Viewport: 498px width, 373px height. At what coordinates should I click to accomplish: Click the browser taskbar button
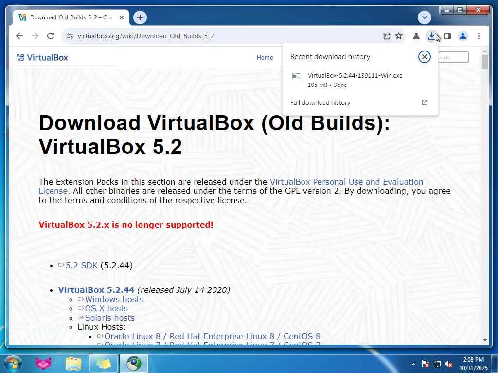pos(134,363)
